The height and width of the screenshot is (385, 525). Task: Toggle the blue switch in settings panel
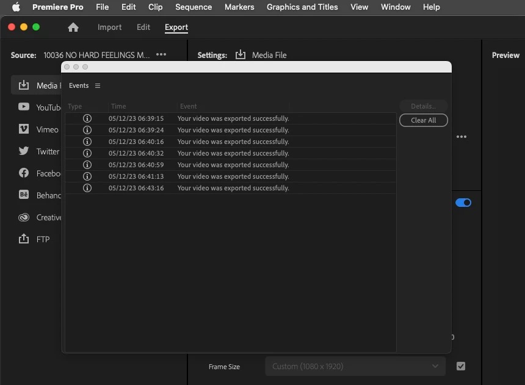(x=463, y=203)
